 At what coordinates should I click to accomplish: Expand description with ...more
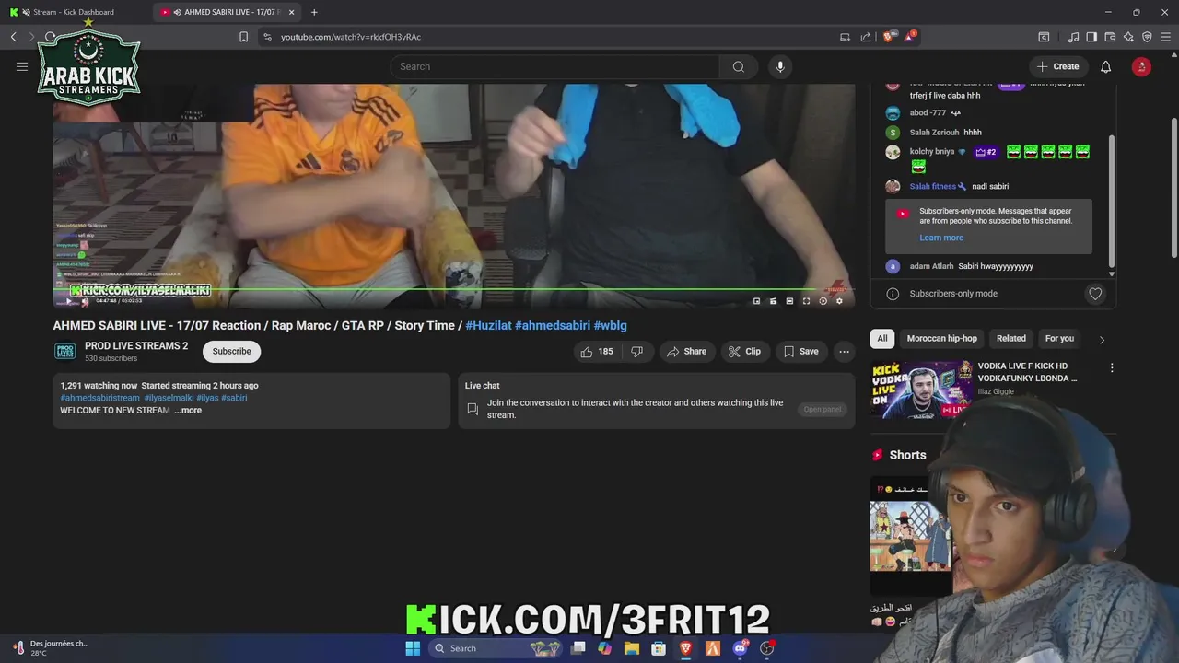point(188,411)
